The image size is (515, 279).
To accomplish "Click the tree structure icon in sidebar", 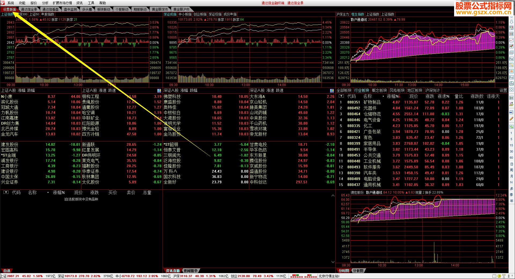I will [x=511, y=65].
